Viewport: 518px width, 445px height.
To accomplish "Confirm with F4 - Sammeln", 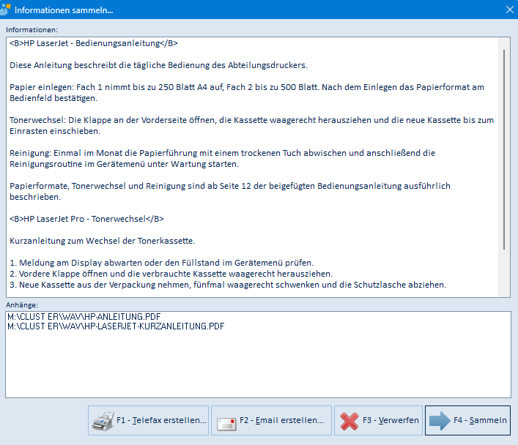I will (x=467, y=420).
